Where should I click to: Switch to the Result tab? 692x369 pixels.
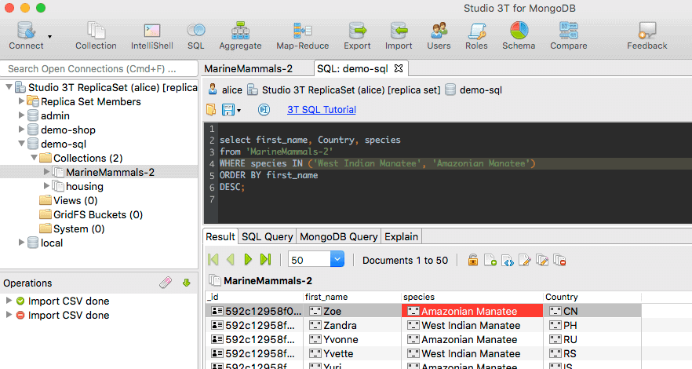point(220,236)
